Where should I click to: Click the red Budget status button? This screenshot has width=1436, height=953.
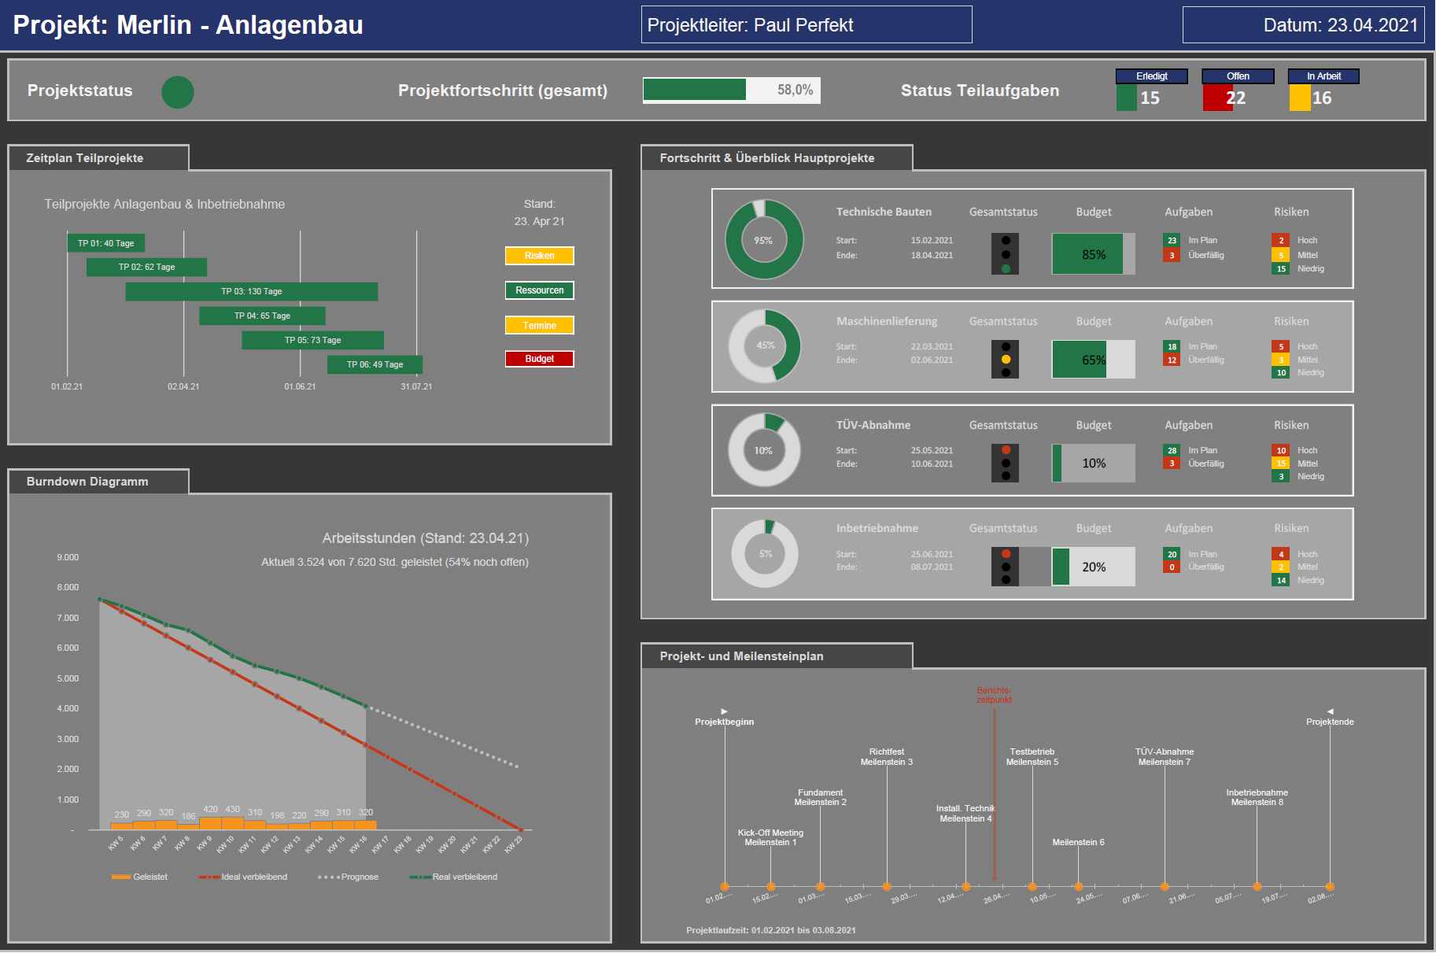click(539, 359)
